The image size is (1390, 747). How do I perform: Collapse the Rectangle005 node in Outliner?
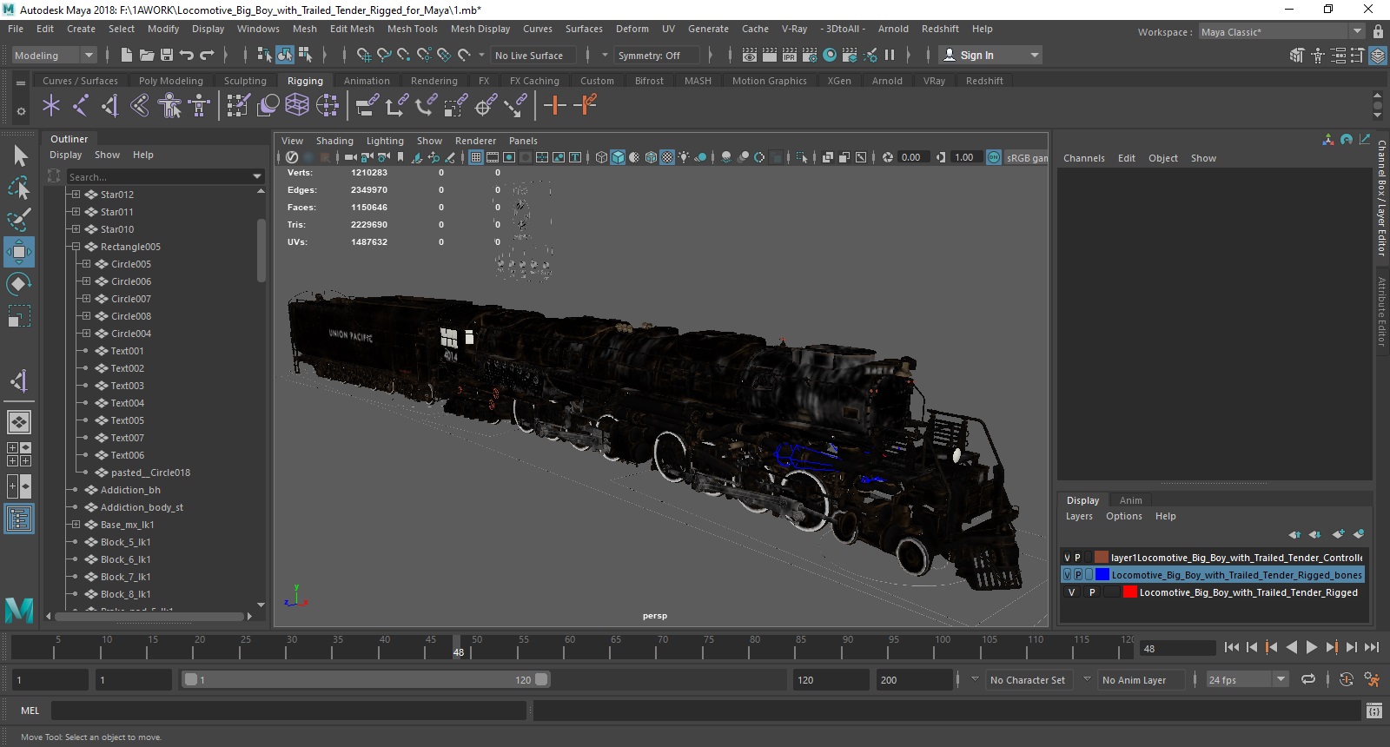click(x=76, y=247)
